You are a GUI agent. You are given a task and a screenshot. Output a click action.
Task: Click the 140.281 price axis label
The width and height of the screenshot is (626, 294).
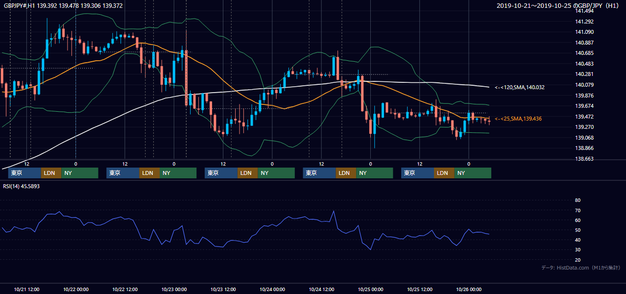point(584,74)
